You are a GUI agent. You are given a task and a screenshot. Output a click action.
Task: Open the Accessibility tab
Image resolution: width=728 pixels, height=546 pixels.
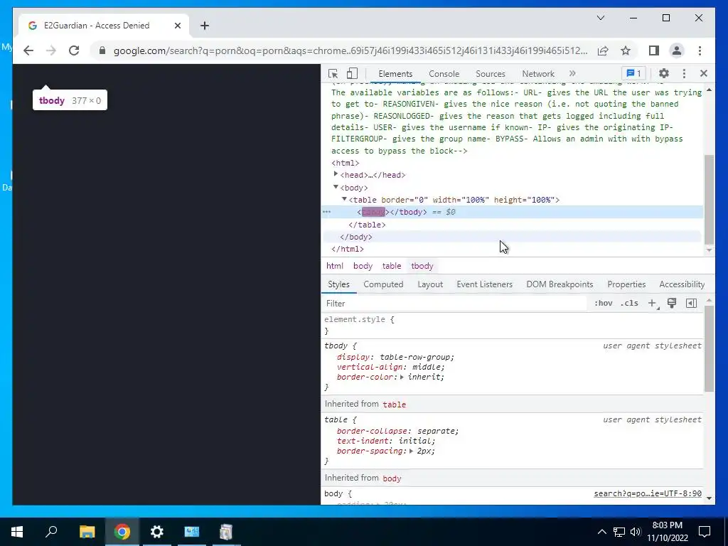tap(682, 284)
